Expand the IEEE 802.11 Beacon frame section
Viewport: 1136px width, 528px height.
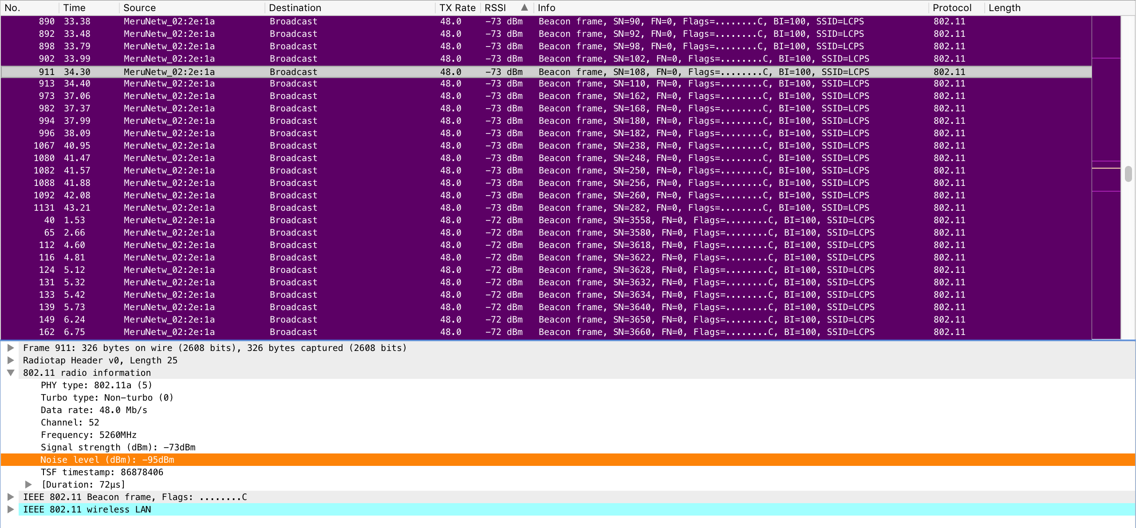11,497
